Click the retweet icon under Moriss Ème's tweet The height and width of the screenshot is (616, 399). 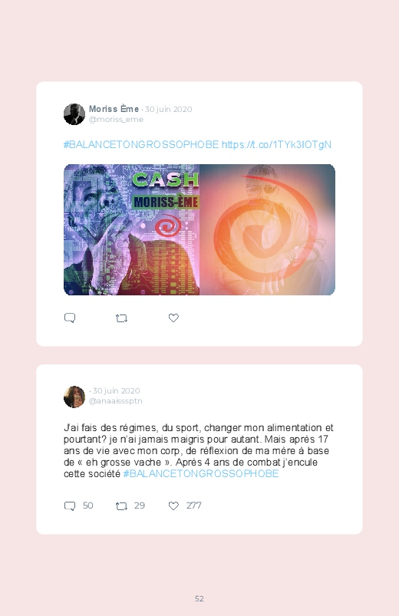121,318
